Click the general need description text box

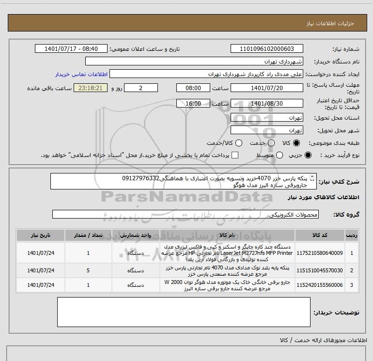pyautogui.click(x=184, y=181)
